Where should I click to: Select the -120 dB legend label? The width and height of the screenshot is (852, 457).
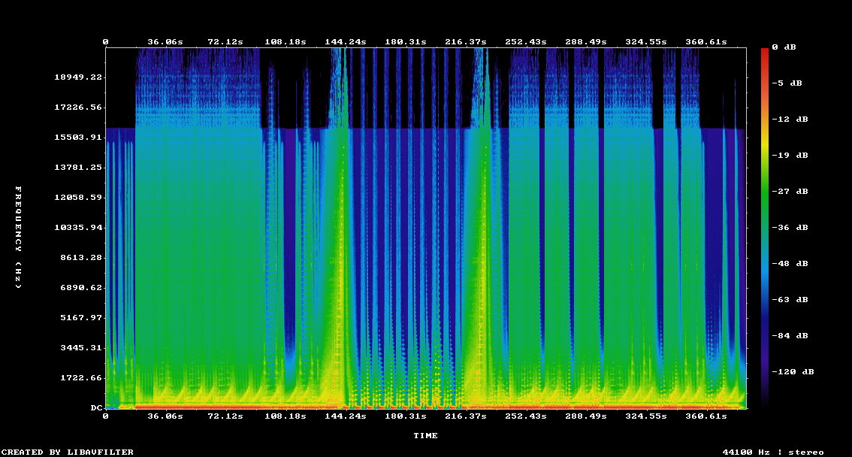795,372
